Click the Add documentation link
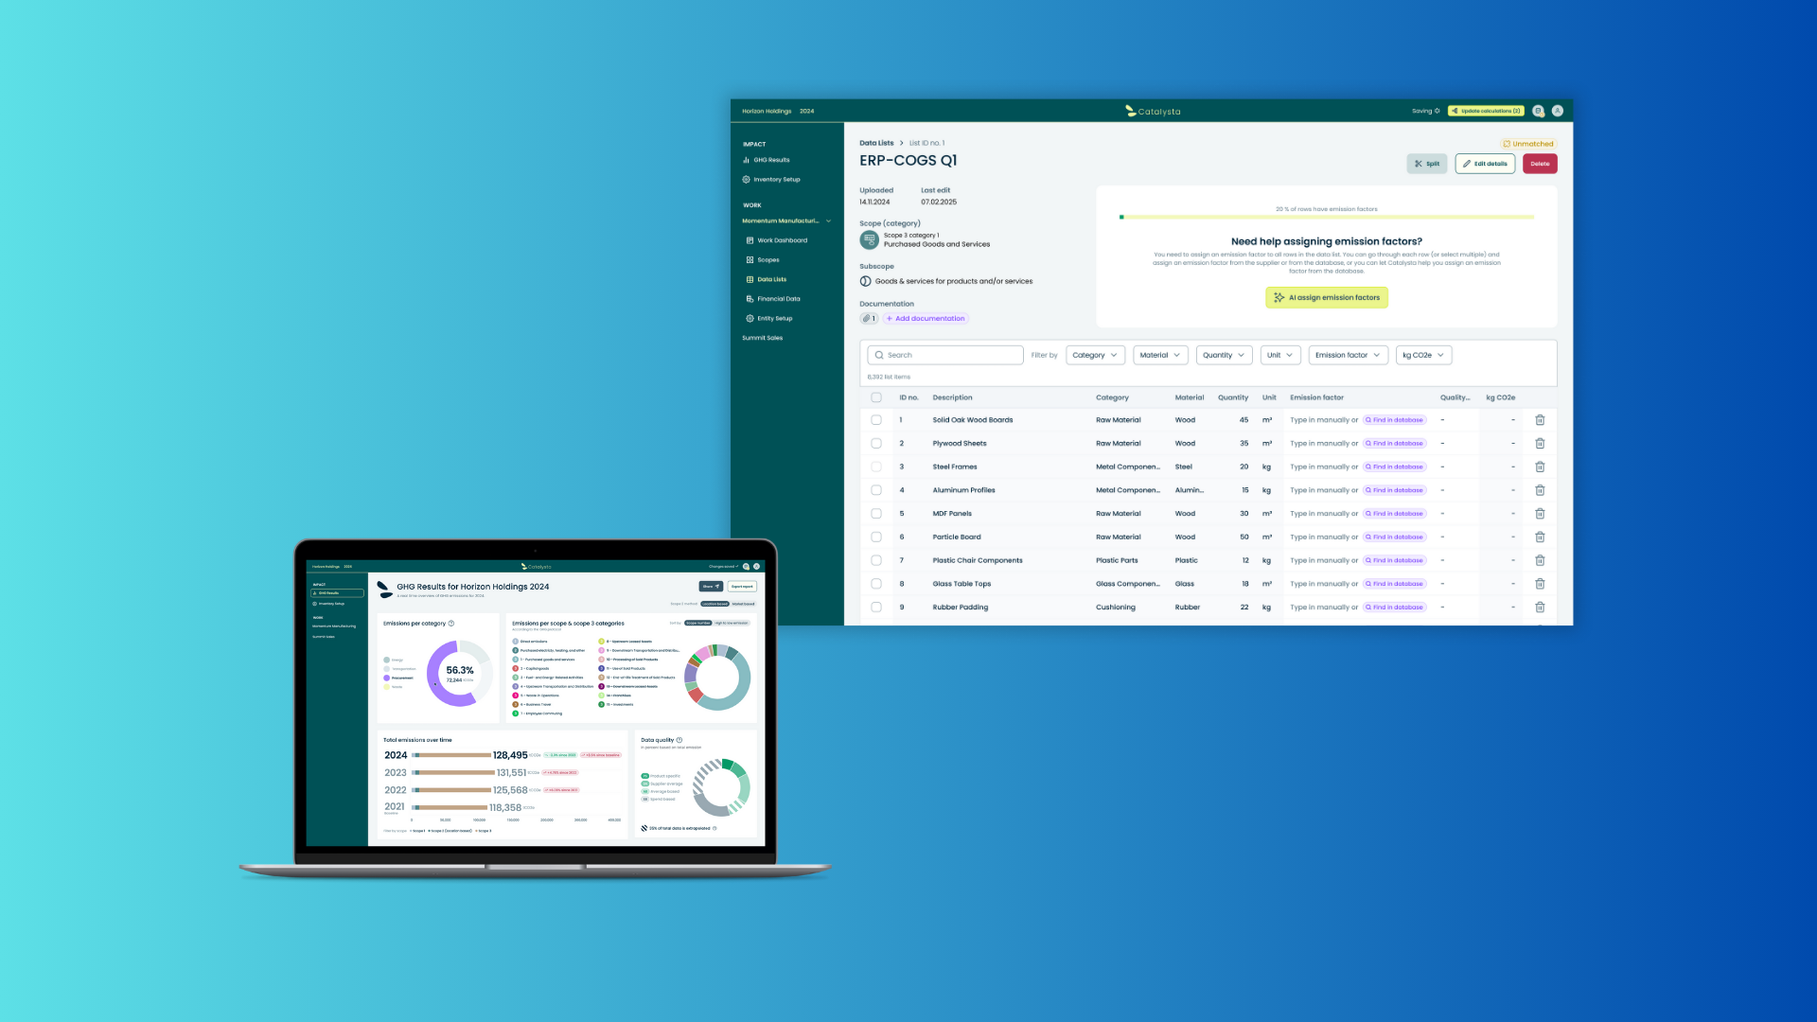1817x1022 pixels. [926, 319]
